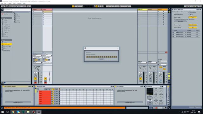
Task: Open Packs in browser Places
Action: point(5,42)
